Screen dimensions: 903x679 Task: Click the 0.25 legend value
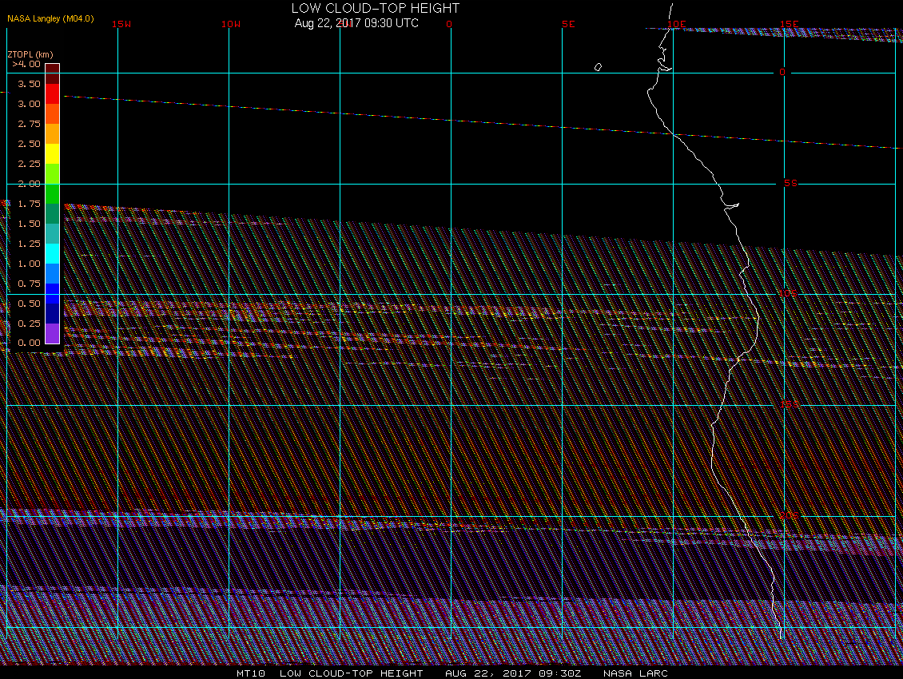29,324
